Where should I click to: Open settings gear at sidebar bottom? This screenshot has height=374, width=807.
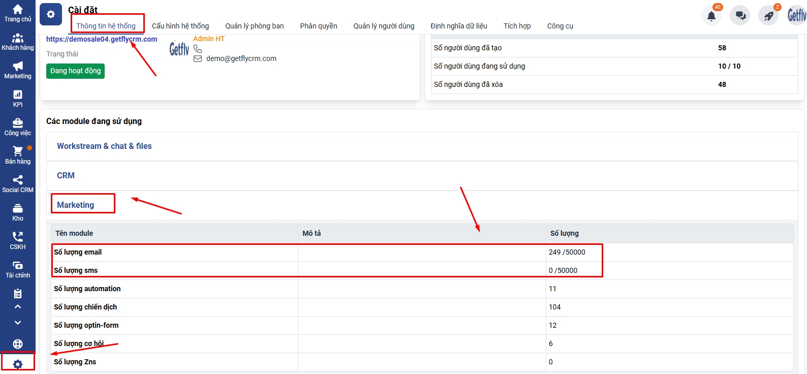point(18,364)
